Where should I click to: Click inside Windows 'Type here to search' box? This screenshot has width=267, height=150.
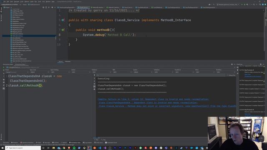[23, 148]
